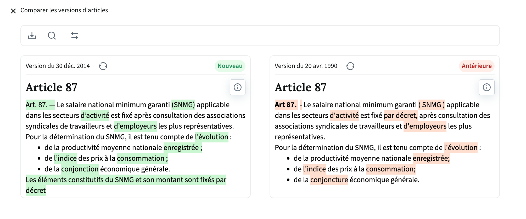The height and width of the screenshot is (219, 526).
Task: Click the highlighted word 'conjonction'
Action: pyautogui.click(x=80, y=169)
